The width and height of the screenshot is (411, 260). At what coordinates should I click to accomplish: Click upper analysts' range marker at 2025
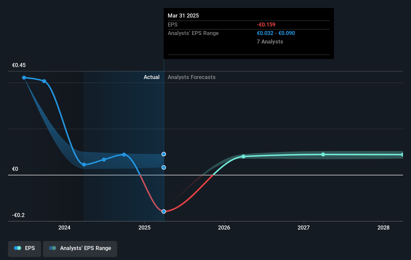click(x=164, y=154)
